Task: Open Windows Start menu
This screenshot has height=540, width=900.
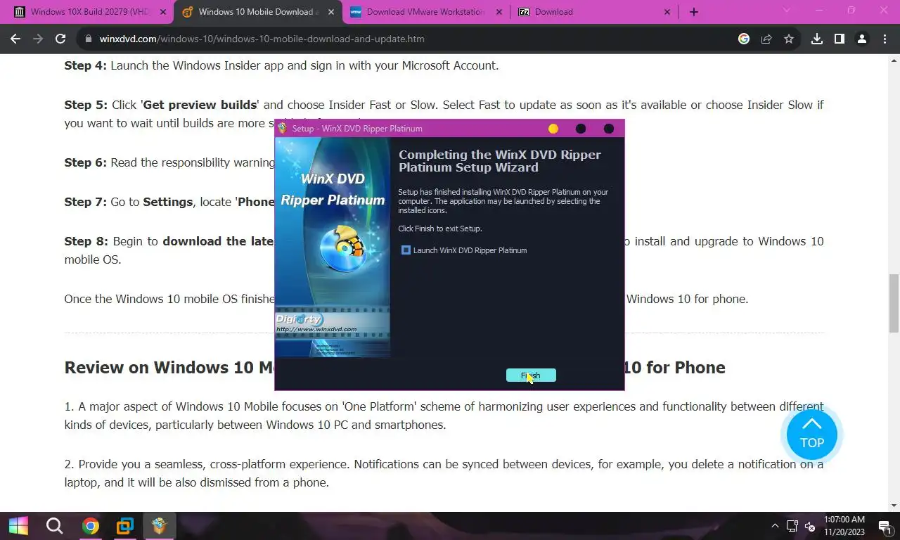Action: [x=18, y=525]
